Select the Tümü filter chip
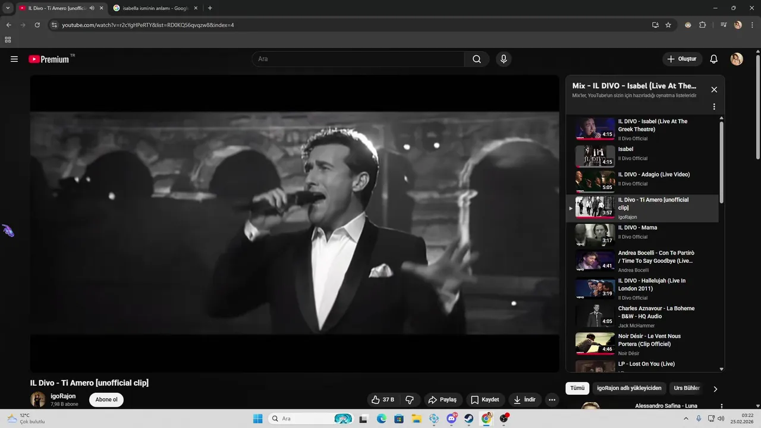761x428 pixels. (577, 388)
